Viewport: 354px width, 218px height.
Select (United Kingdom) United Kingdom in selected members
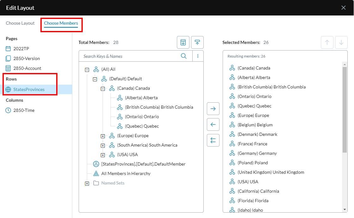pos(271,172)
